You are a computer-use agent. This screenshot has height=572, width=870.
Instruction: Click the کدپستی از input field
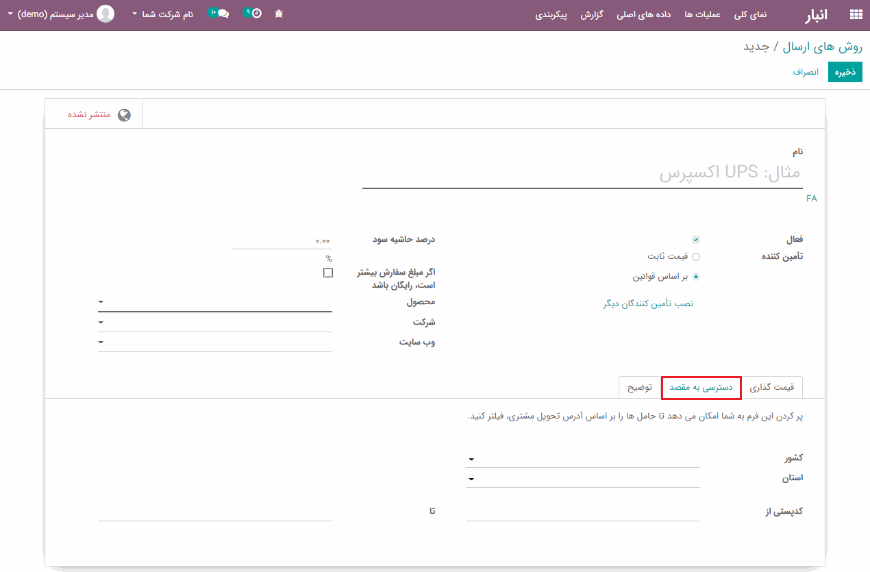click(583, 512)
